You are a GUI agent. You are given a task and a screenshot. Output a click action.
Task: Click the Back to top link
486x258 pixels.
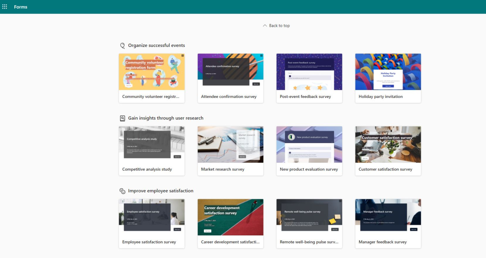tap(276, 26)
